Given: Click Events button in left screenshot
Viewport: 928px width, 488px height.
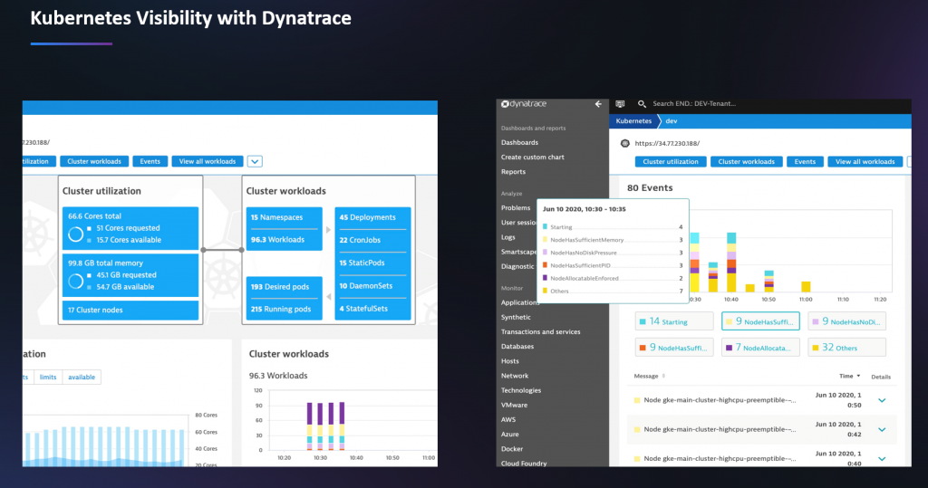Looking at the screenshot, I should pos(150,161).
